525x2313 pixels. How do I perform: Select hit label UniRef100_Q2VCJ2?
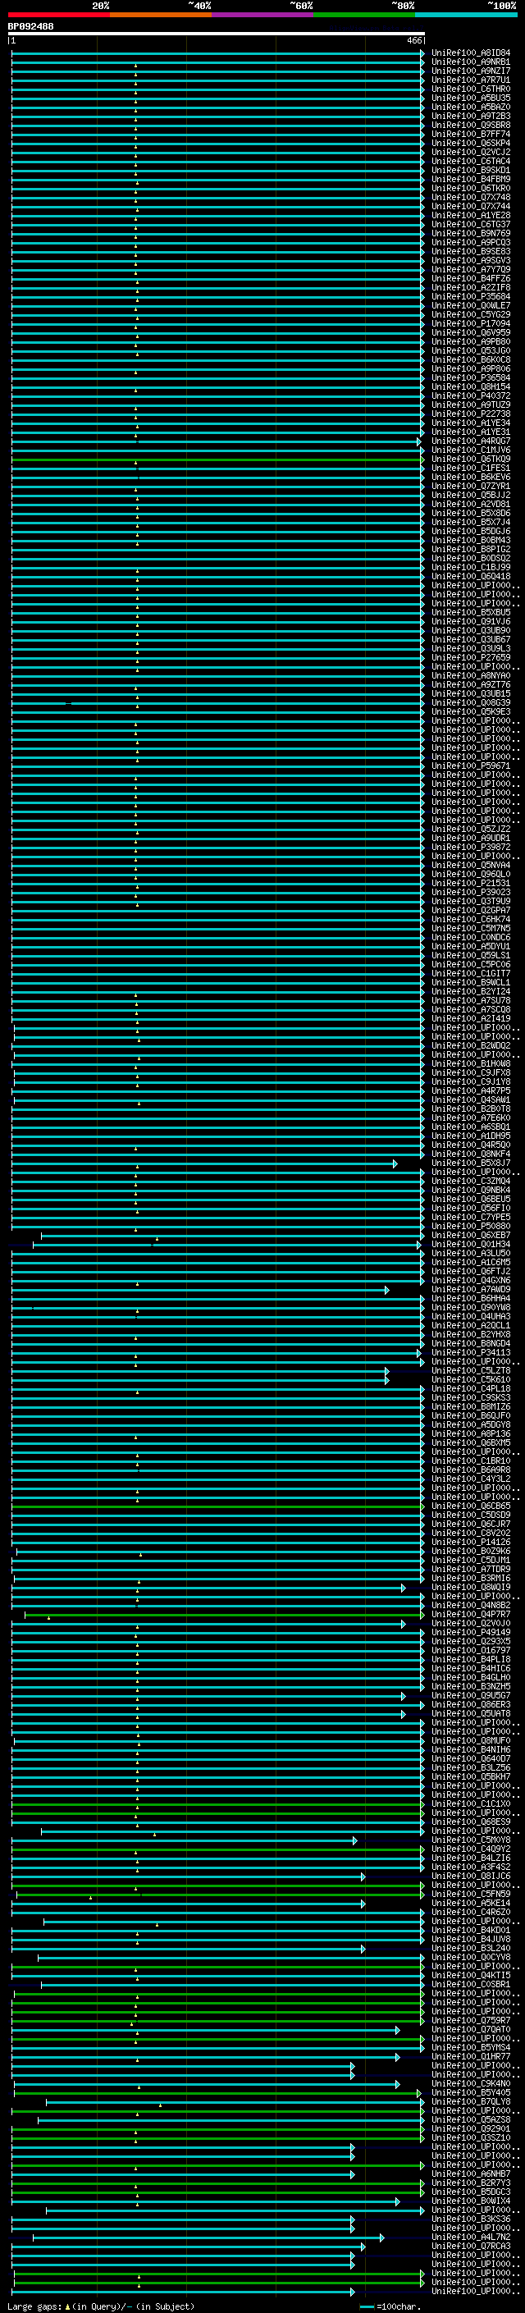click(x=471, y=152)
